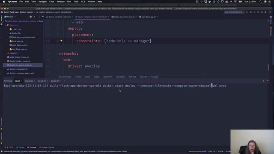The height and width of the screenshot is (154, 274).
Task: Open the File menu
Action: [21, 2]
